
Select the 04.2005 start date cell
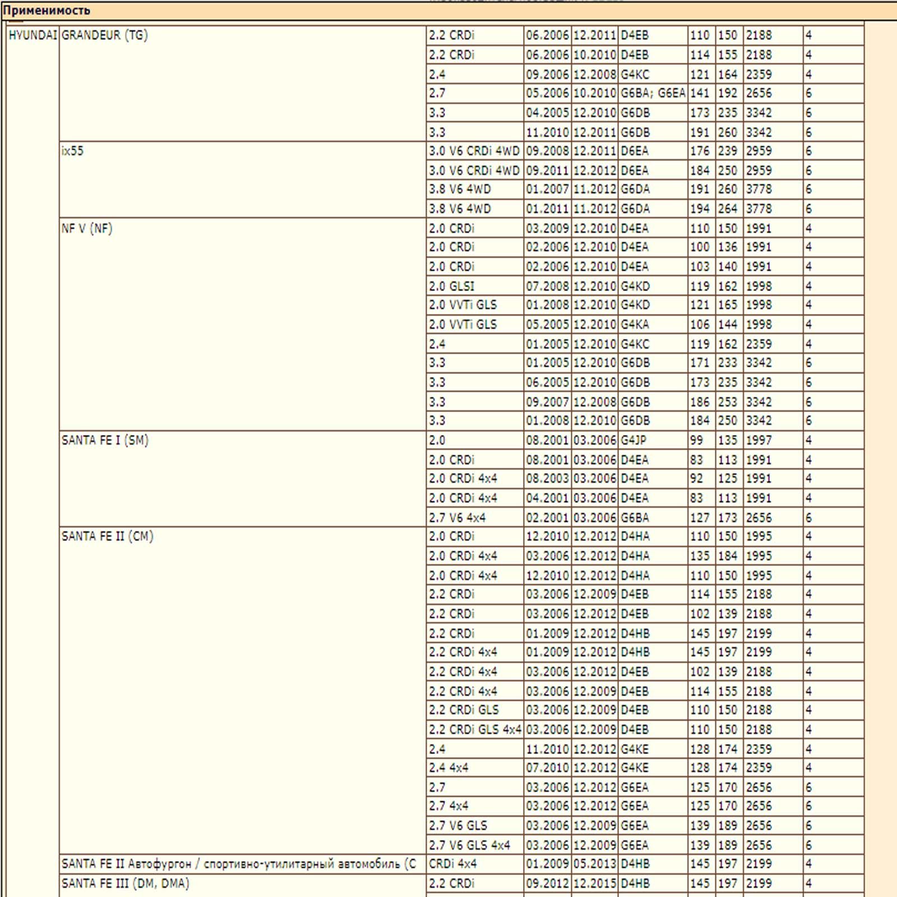coord(547,113)
